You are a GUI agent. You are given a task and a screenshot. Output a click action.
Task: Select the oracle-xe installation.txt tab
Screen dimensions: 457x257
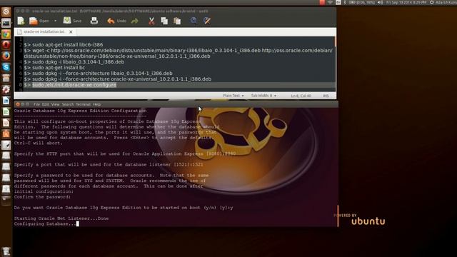tap(44, 31)
